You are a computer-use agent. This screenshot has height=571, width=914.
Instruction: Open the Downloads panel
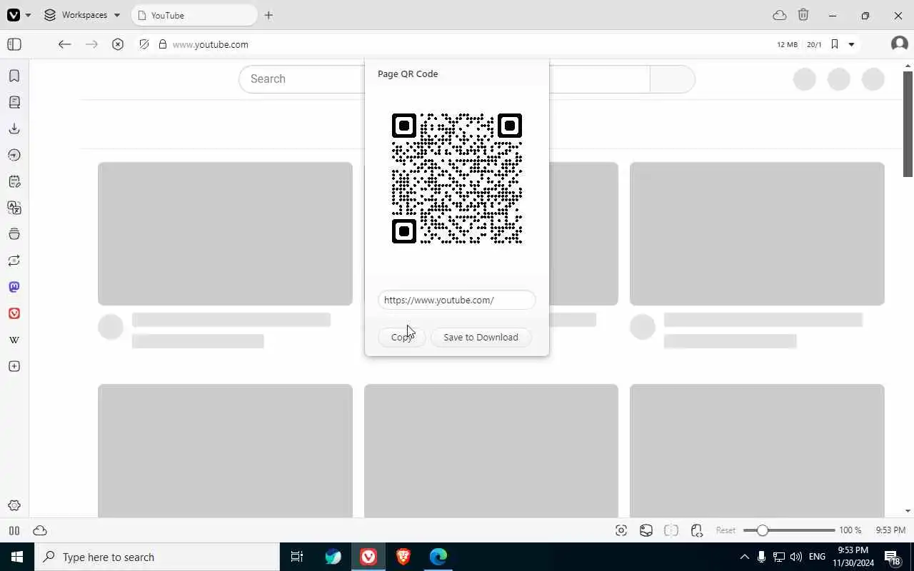14,128
